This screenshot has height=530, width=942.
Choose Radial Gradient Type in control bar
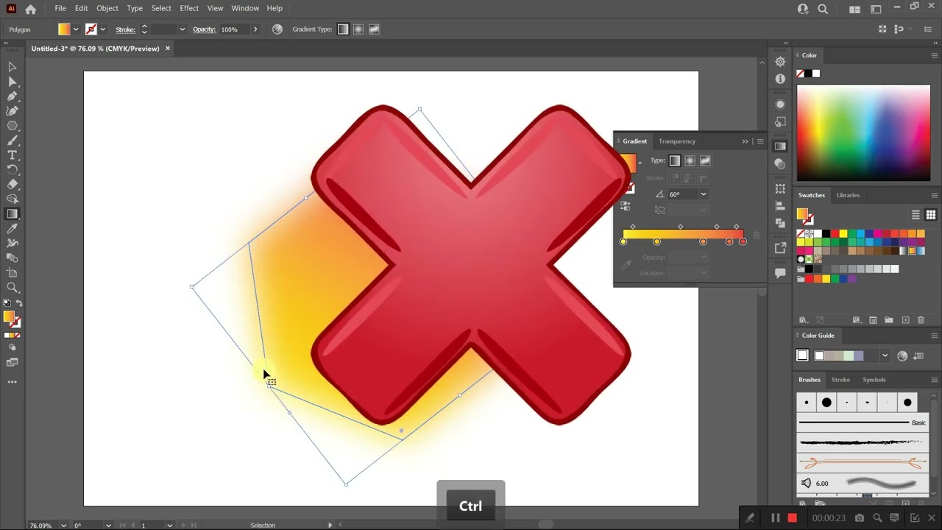(358, 29)
